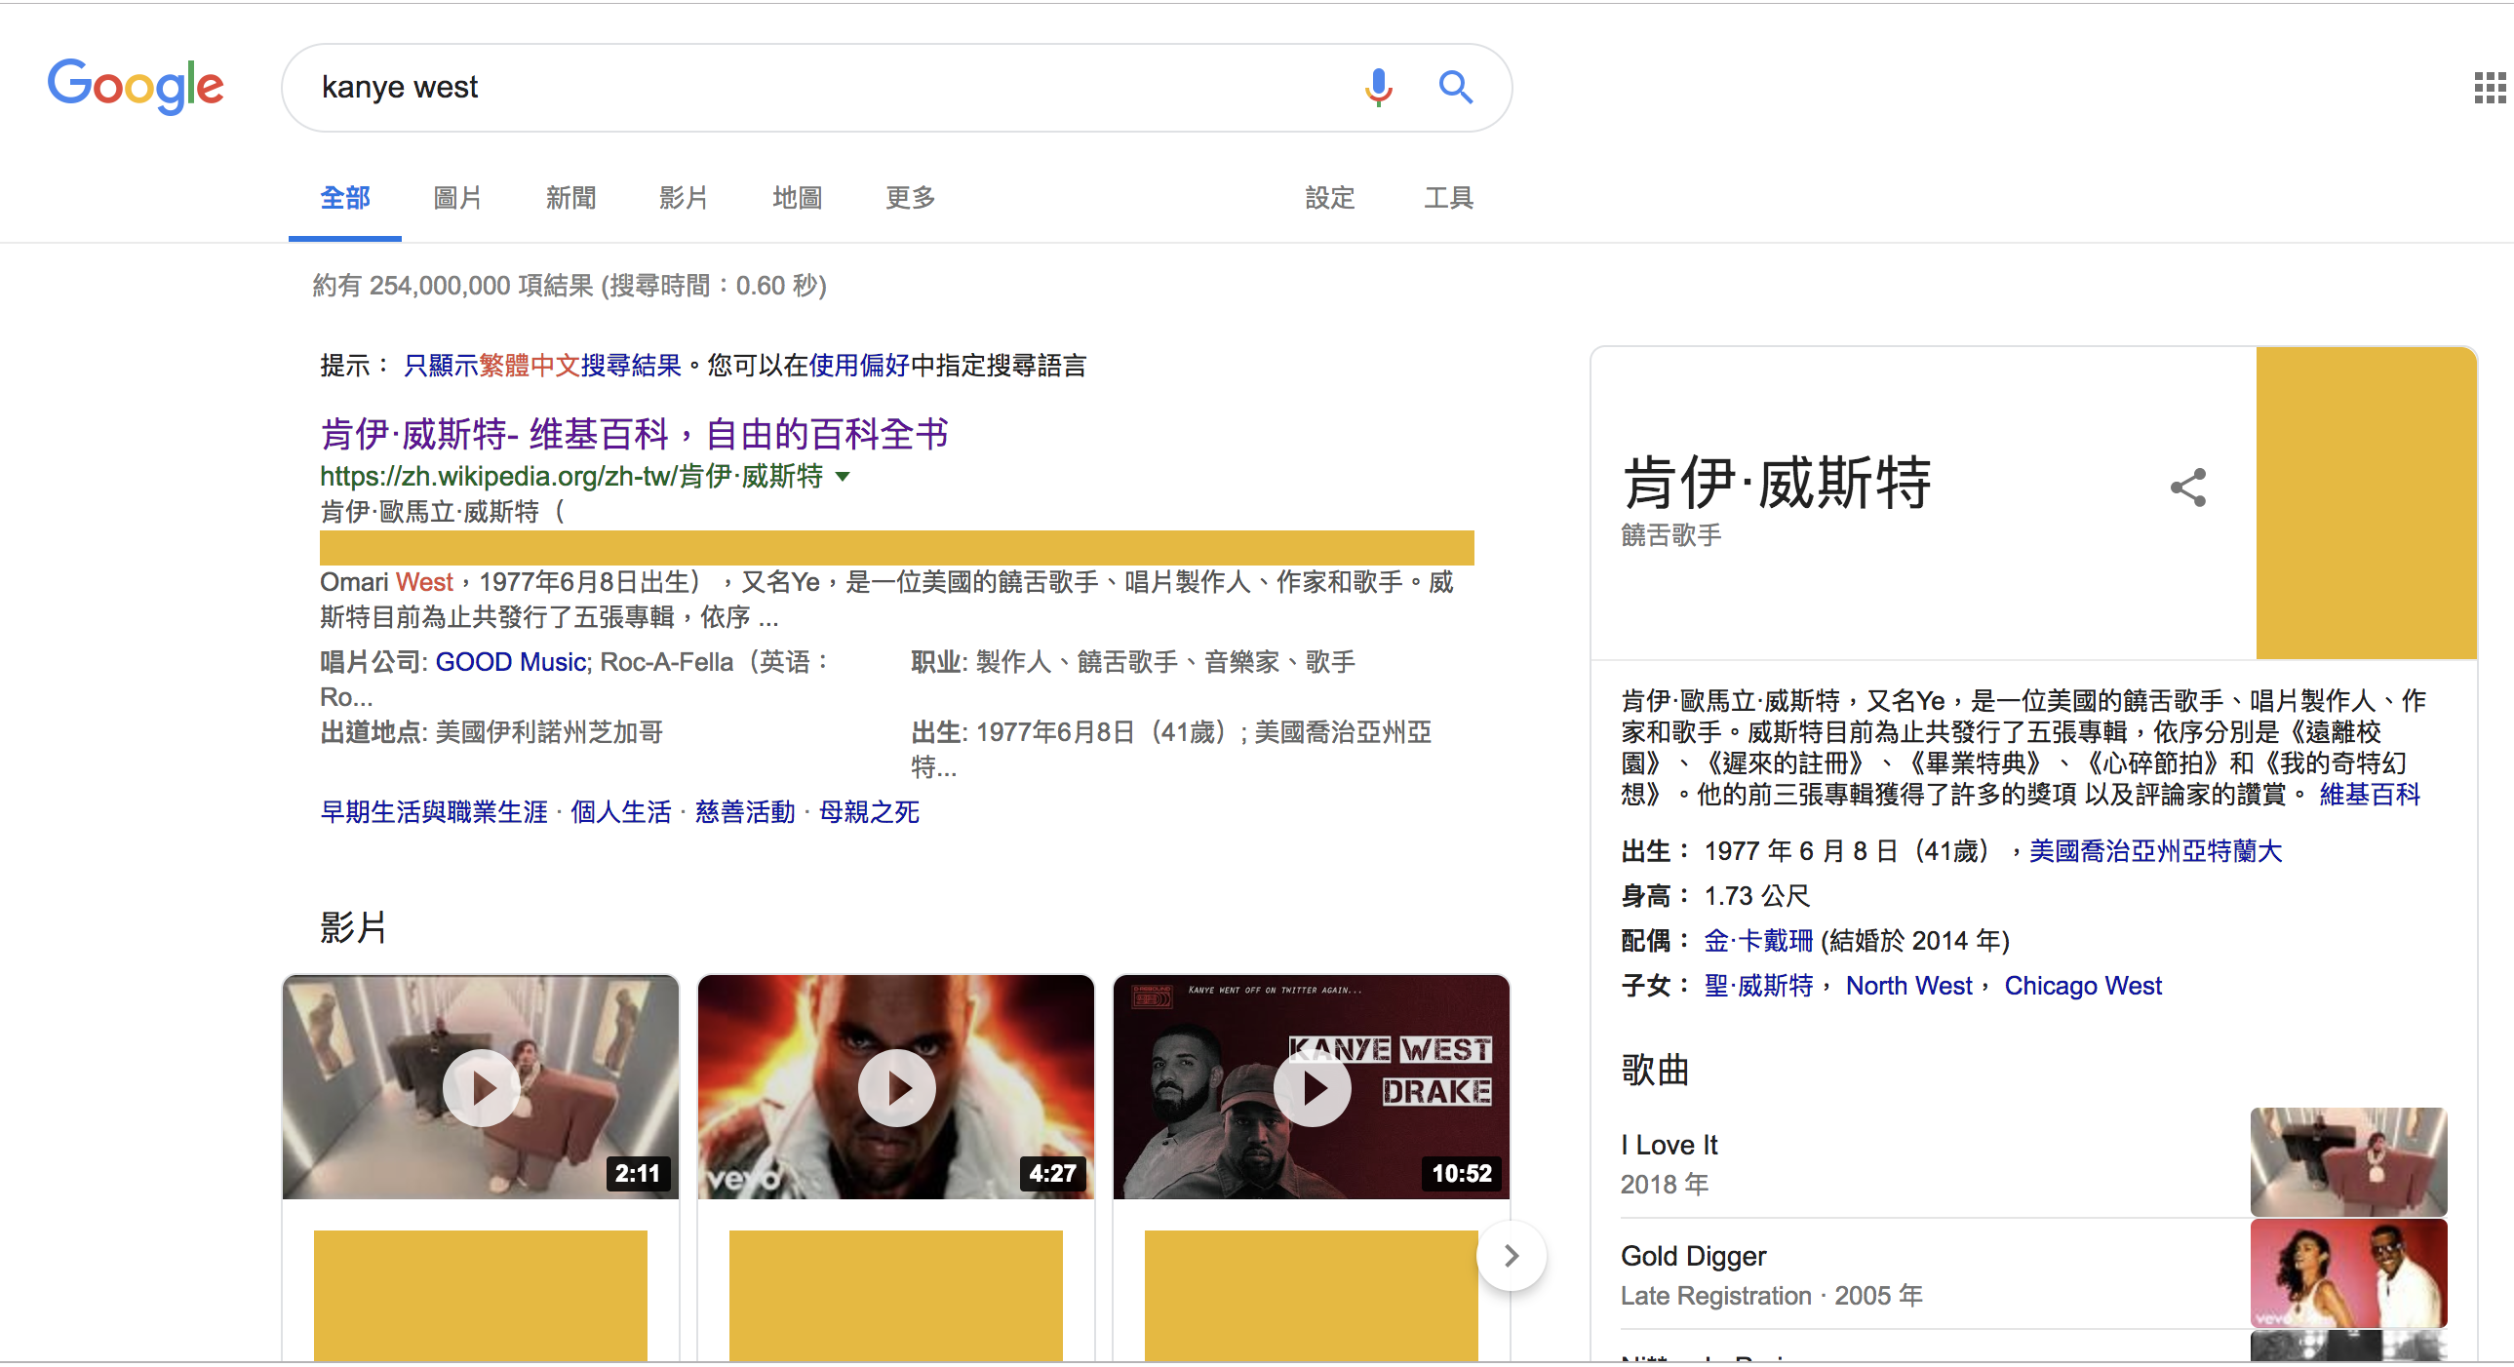The width and height of the screenshot is (2514, 1367).
Task: Open Chicago West link
Action: point(2083,986)
